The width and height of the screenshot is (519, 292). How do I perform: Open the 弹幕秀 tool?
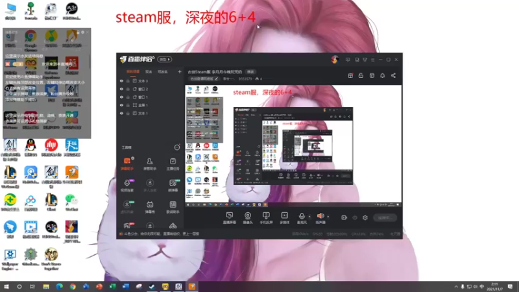150,207
